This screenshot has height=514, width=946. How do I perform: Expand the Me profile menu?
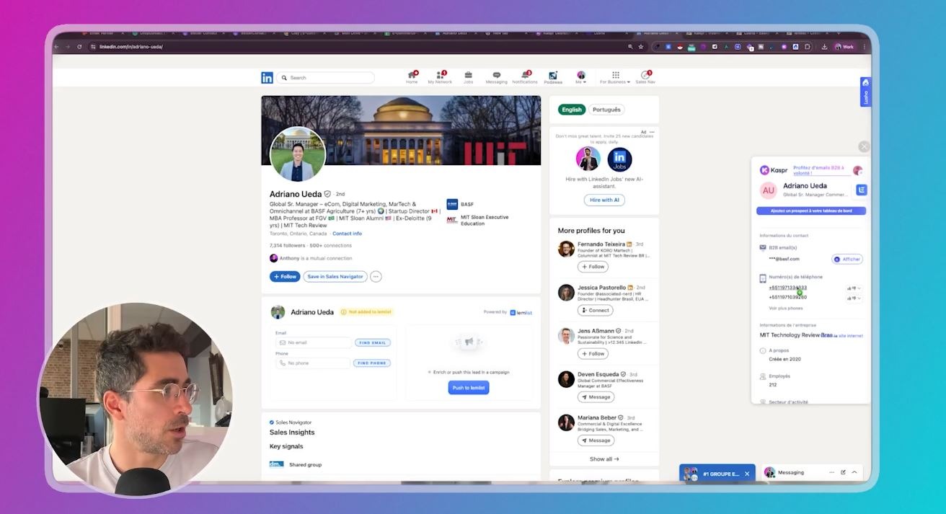pyautogui.click(x=580, y=77)
